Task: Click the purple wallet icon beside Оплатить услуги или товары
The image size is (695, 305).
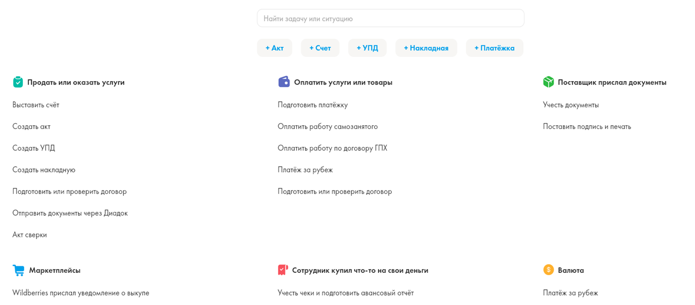Action: click(284, 82)
